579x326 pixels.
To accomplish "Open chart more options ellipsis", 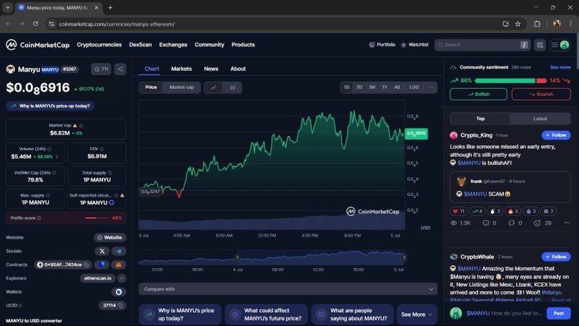I will pyautogui.click(x=431, y=87).
